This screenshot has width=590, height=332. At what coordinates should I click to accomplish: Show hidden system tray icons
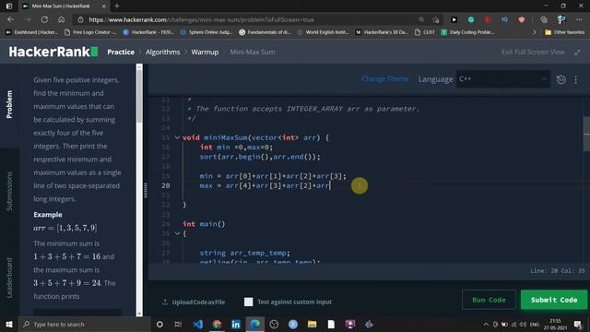coord(486,324)
